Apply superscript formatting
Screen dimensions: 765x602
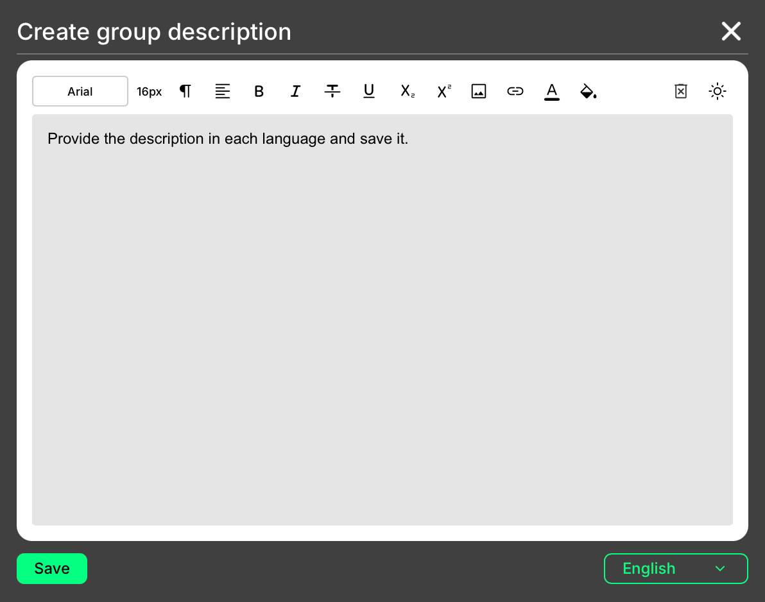point(444,91)
